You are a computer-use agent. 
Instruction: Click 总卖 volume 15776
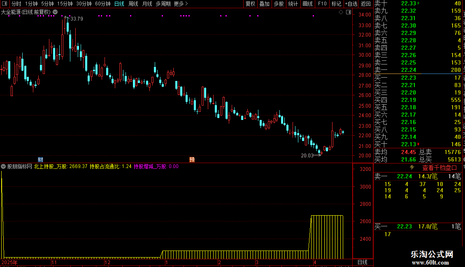(453, 152)
